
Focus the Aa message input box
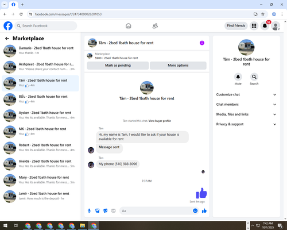(x=156, y=211)
